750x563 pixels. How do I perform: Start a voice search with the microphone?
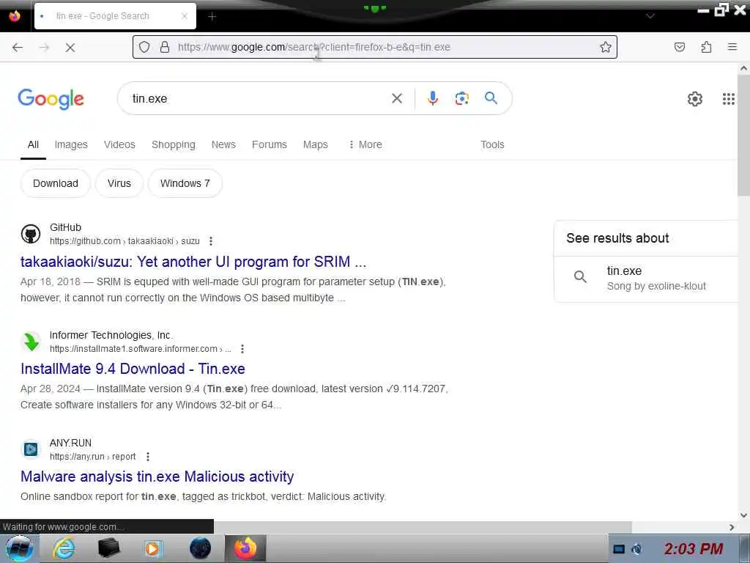(432, 98)
